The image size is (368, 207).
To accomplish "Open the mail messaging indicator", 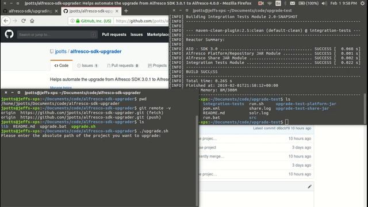I will 292,3.
